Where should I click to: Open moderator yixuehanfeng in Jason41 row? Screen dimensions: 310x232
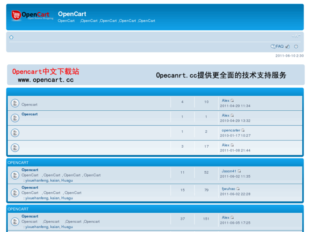pyautogui.click(x=37, y=180)
